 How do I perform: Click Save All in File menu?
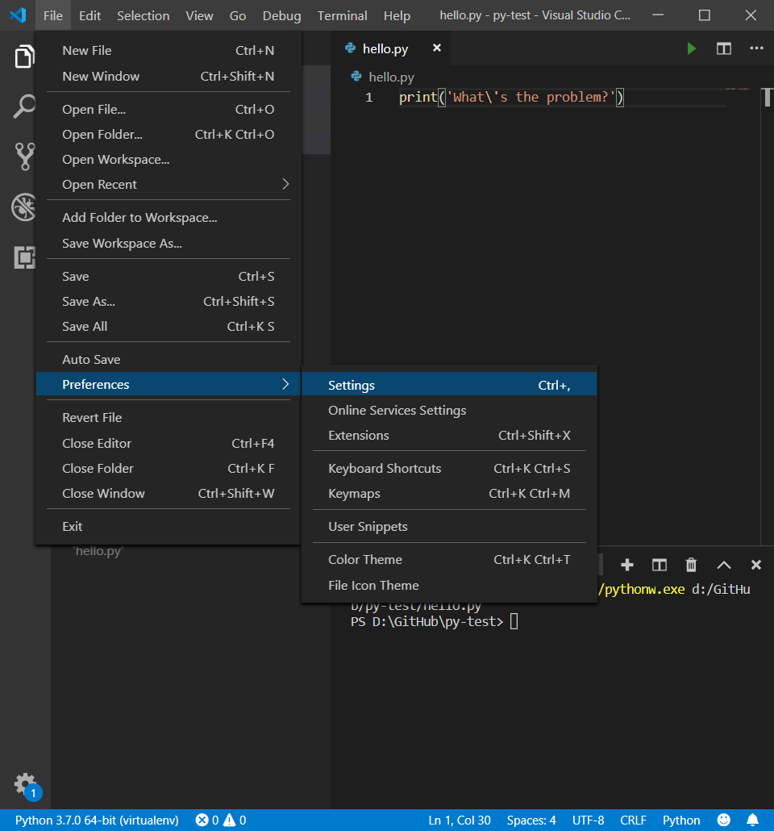click(169, 327)
